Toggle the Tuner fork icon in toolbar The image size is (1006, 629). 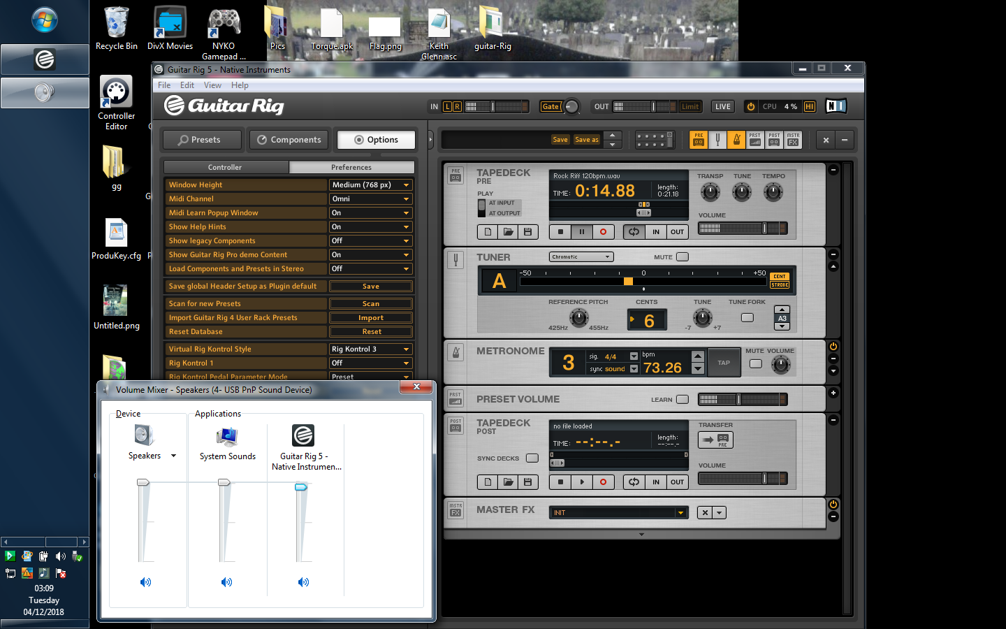(717, 140)
